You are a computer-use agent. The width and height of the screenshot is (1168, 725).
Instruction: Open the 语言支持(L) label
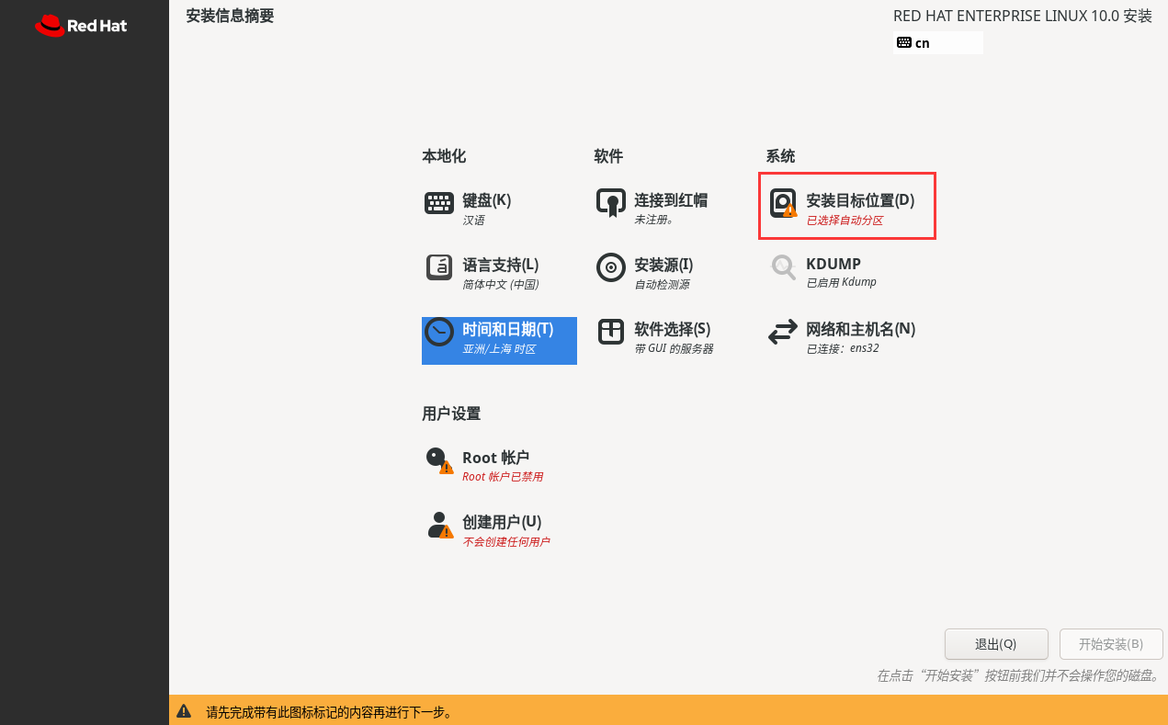[x=500, y=265]
